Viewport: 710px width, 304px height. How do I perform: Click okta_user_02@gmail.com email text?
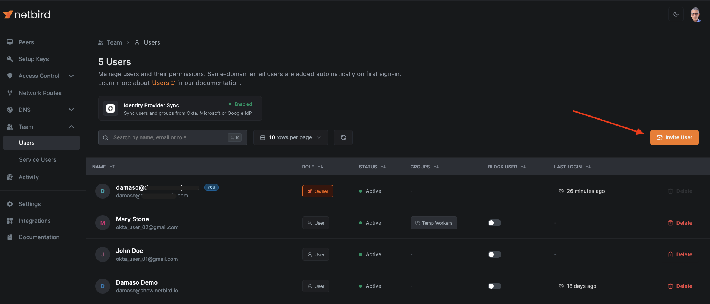[x=147, y=228]
